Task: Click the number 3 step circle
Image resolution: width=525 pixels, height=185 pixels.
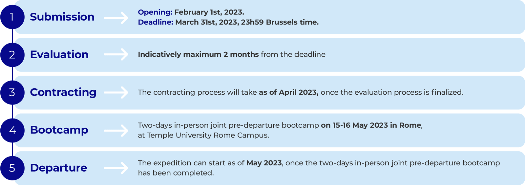Action: (x=12, y=92)
